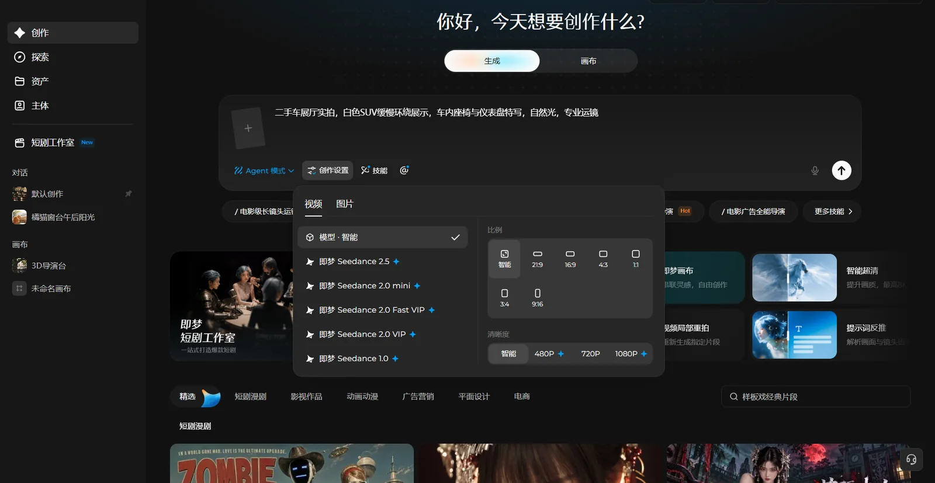Pick the 9:16 vertical ratio

[x=538, y=298]
